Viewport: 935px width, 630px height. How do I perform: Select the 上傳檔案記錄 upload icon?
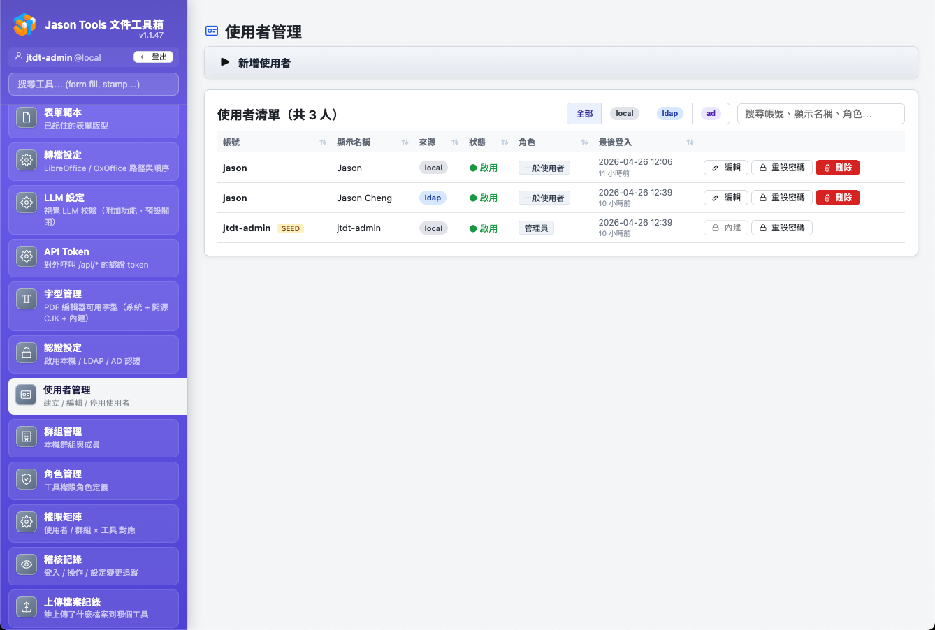(x=26, y=607)
